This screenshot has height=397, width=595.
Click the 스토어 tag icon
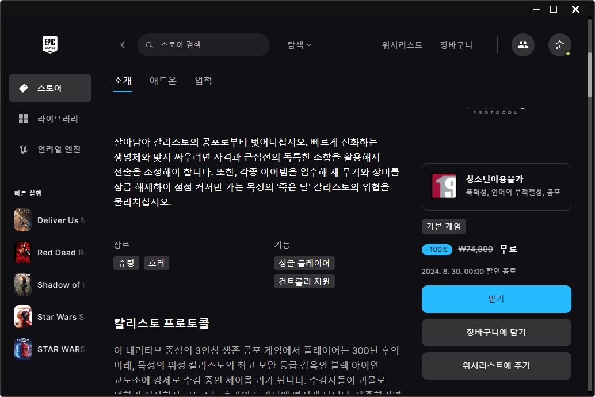[23, 88]
